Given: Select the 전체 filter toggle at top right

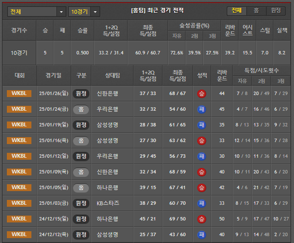Looking at the screenshot, I should pyautogui.click(x=237, y=11).
